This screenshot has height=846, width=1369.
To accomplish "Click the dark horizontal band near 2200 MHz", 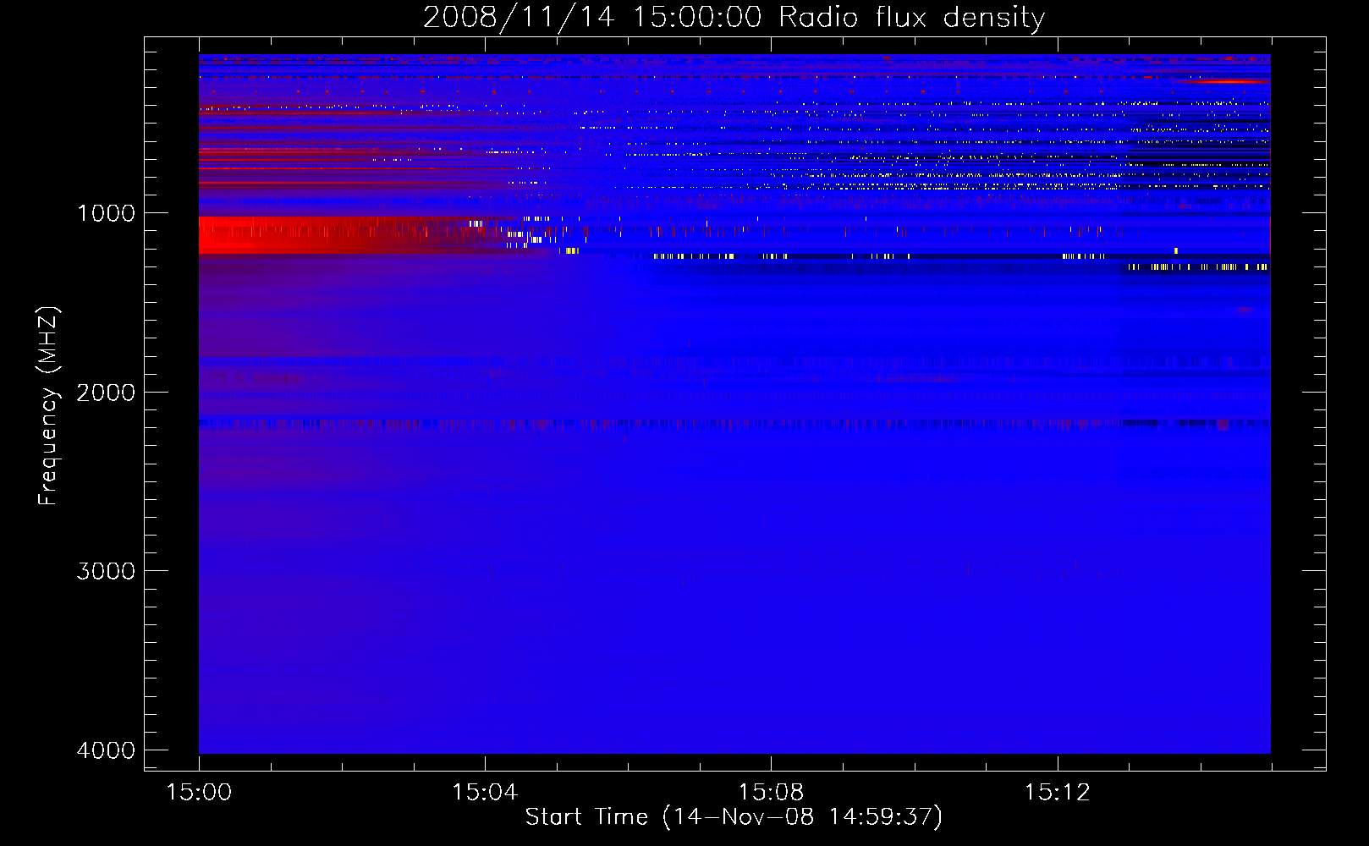I will pyautogui.click(x=734, y=423).
